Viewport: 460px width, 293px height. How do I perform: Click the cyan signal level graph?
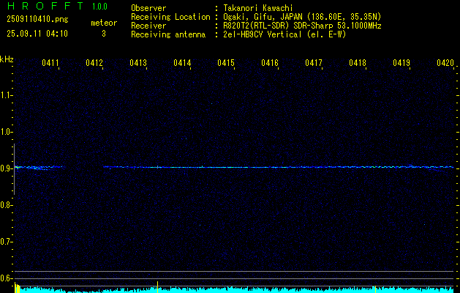click(x=234, y=289)
